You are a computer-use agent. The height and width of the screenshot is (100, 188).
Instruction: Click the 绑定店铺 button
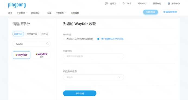(80, 93)
